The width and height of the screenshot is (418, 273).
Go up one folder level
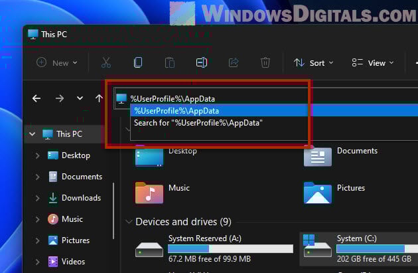(99, 98)
